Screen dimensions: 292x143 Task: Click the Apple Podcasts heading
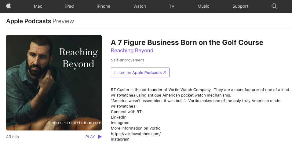tap(28, 21)
